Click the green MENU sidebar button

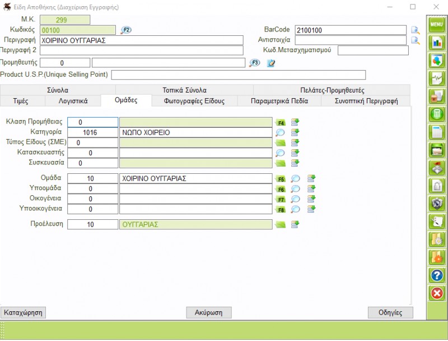(x=436, y=24)
